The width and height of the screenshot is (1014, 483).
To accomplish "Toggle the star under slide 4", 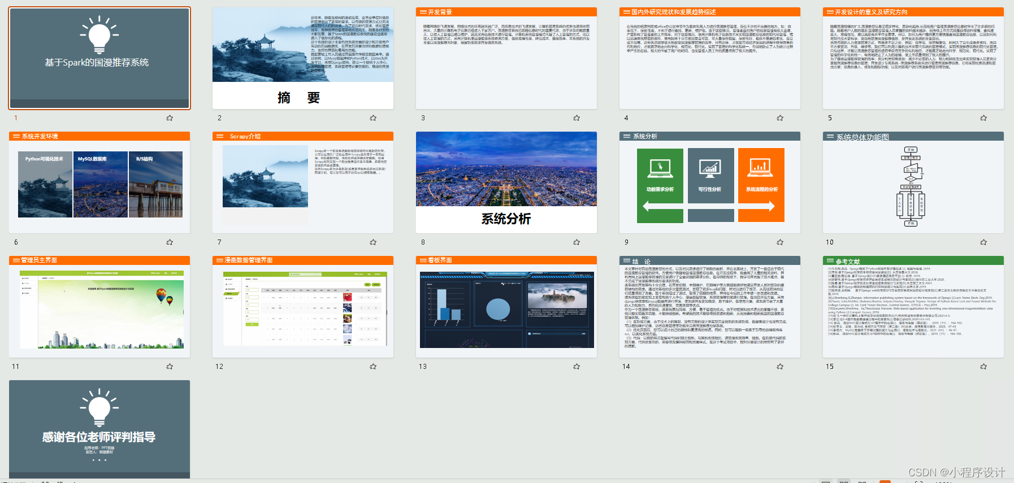I will tap(780, 118).
